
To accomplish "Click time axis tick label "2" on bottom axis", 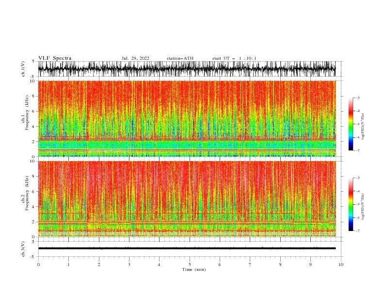I will pyautogui.click(x=99, y=264).
